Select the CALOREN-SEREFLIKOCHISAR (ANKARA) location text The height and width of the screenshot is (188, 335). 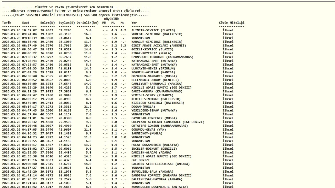coord(160,164)
